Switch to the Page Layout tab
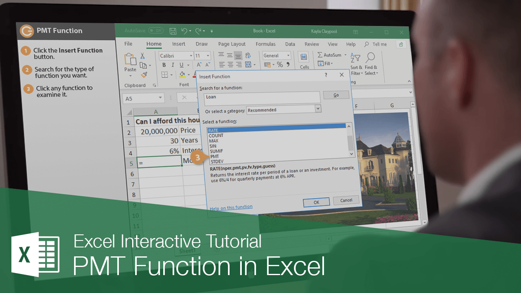Image resolution: width=521 pixels, height=293 pixels. (x=232, y=44)
